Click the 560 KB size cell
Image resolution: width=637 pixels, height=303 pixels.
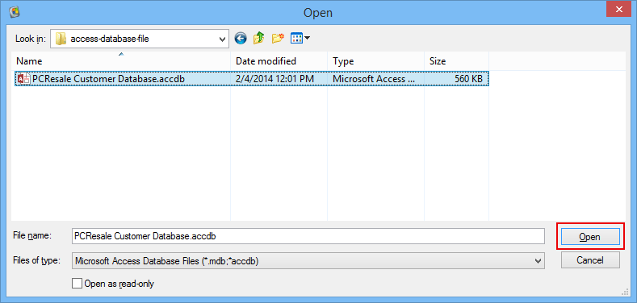(x=468, y=79)
